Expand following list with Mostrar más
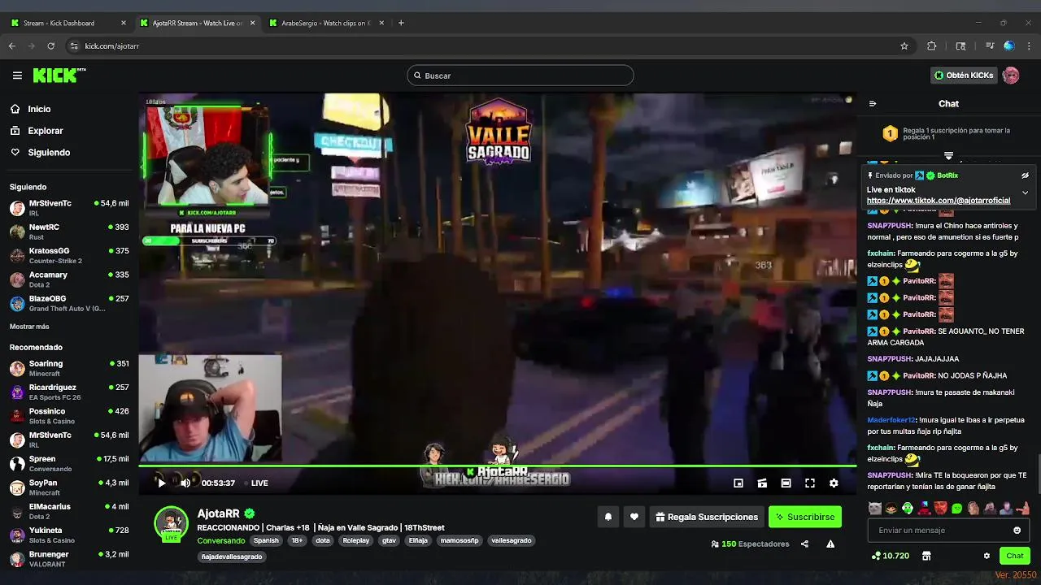 click(x=29, y=327)
